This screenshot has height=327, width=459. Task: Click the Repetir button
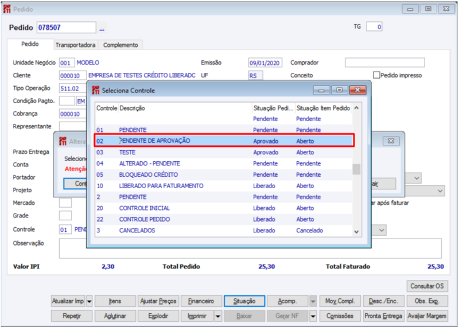click(72, 316)
